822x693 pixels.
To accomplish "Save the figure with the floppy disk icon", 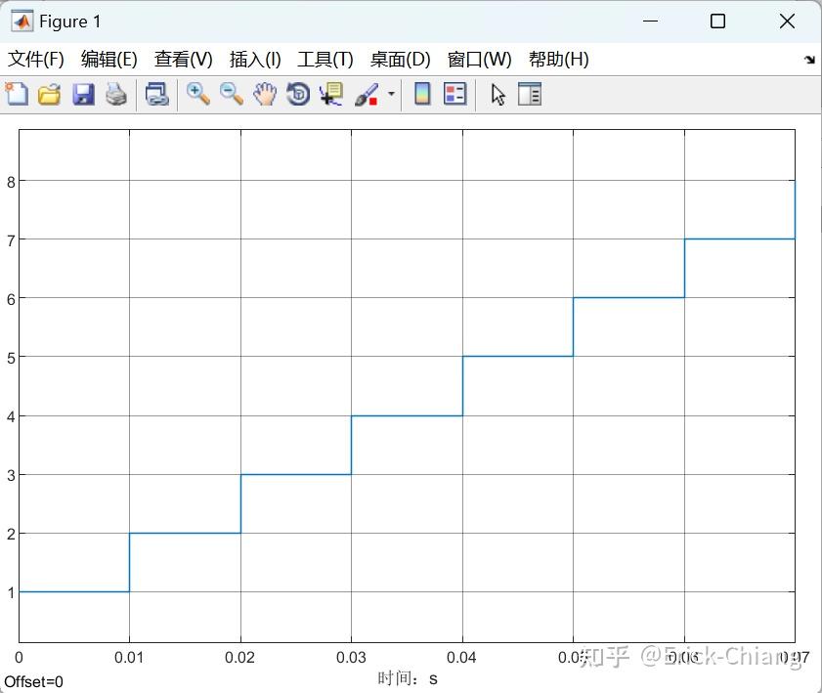I will click(x=83, y=95).
